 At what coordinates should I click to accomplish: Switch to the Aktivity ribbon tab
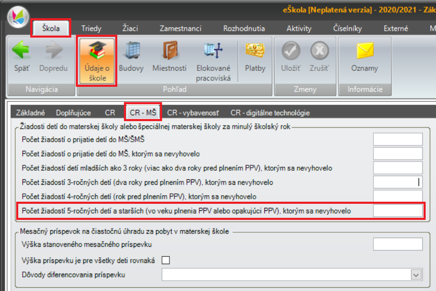pos(299,28)
